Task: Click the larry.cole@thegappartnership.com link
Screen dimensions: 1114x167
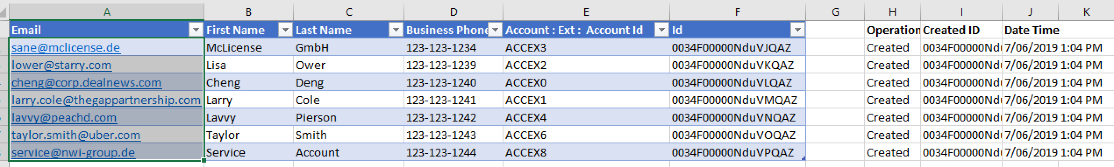Action: (106, 100)
